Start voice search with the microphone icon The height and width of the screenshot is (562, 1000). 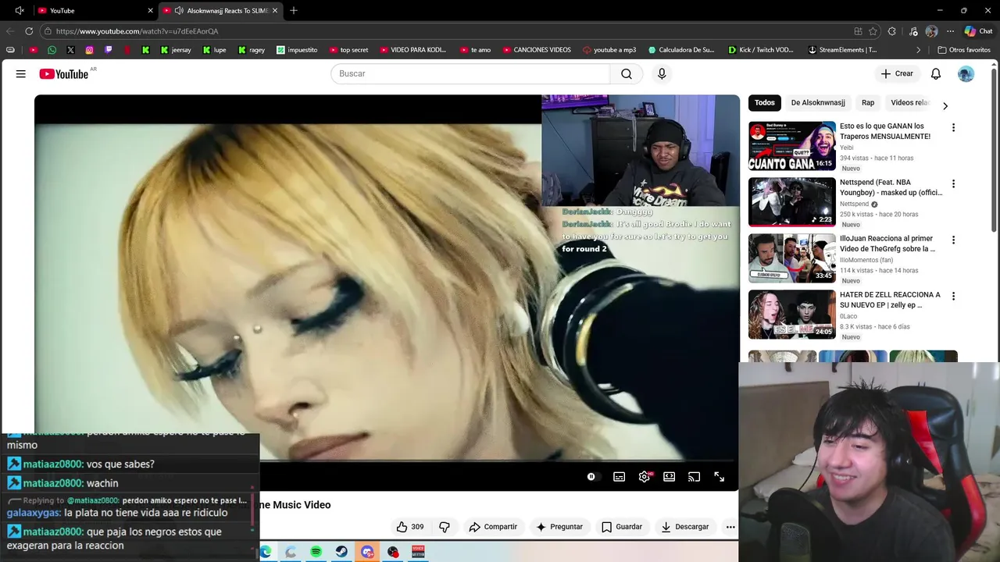tap(662, 73)
